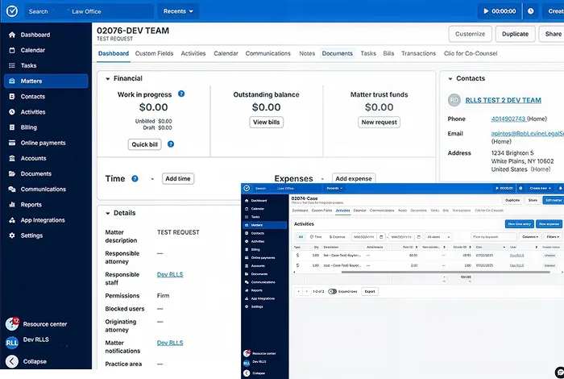Click New request under Matter trust funds
The width and height of the screenshot is (564, 379).
pyautogui.click(x=379, y=122)
